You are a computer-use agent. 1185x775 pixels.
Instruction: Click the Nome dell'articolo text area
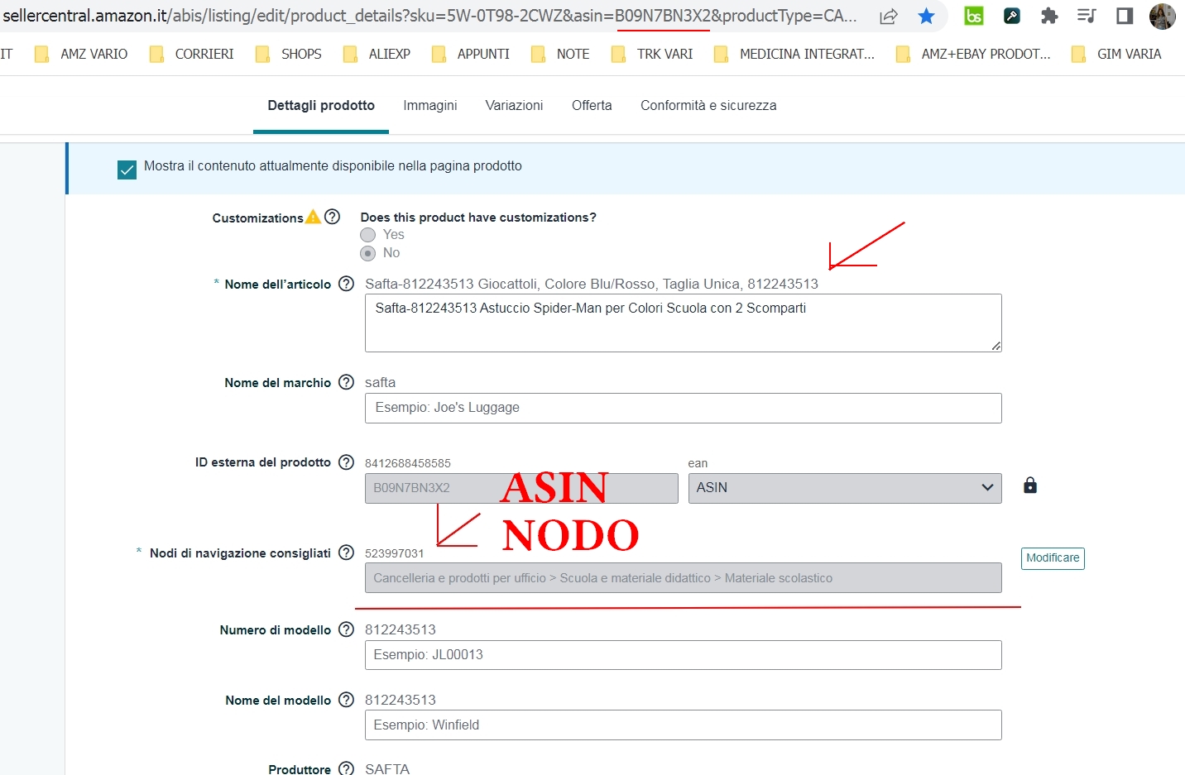pyautogui.click(x=684, y=323)
